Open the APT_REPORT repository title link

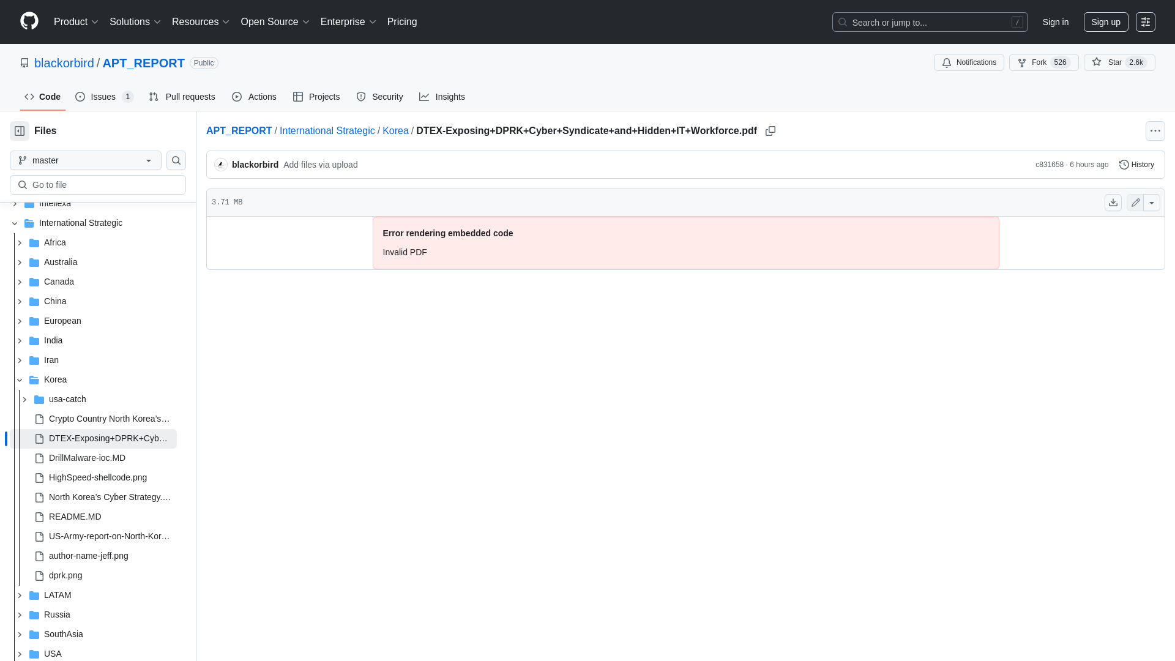pos(143,63)
